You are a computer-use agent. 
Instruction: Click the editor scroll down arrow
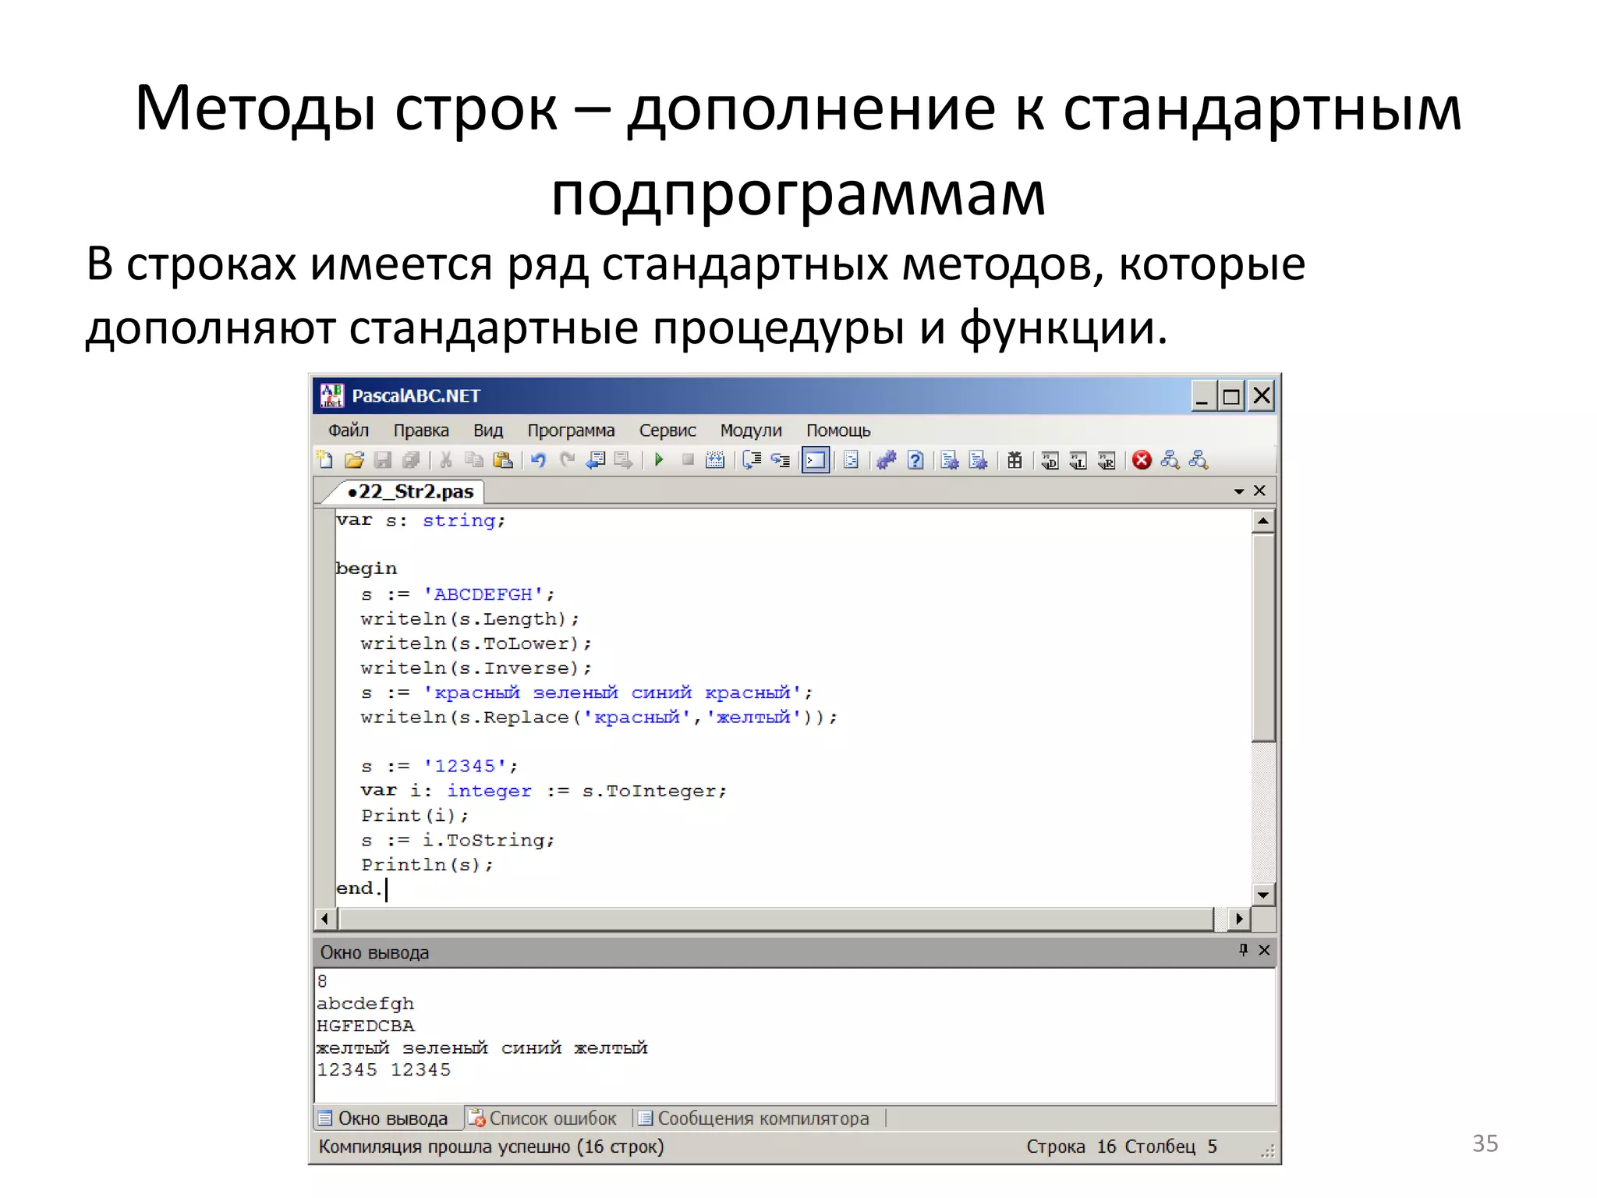pyautogui.click(x=1262, y=895)
